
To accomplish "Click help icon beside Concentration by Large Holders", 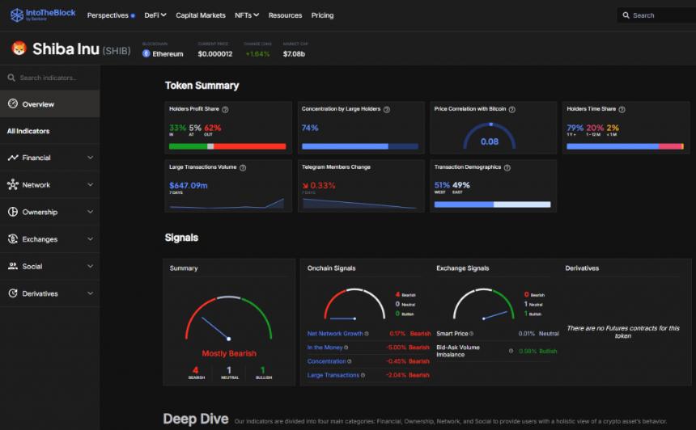I will pos(387,109).
